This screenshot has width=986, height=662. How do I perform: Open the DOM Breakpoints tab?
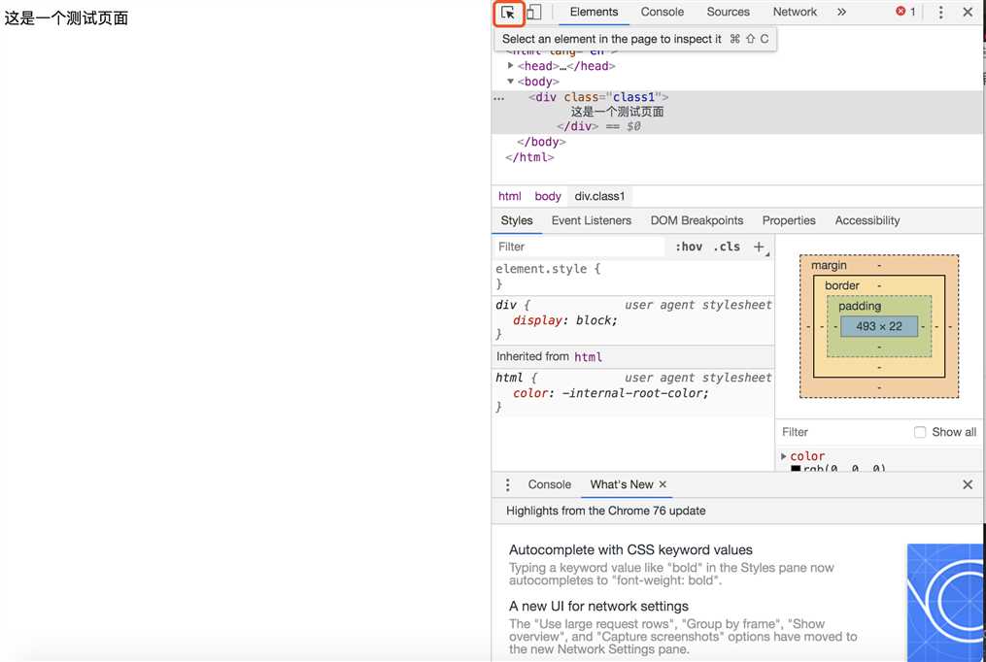(697, 220)
